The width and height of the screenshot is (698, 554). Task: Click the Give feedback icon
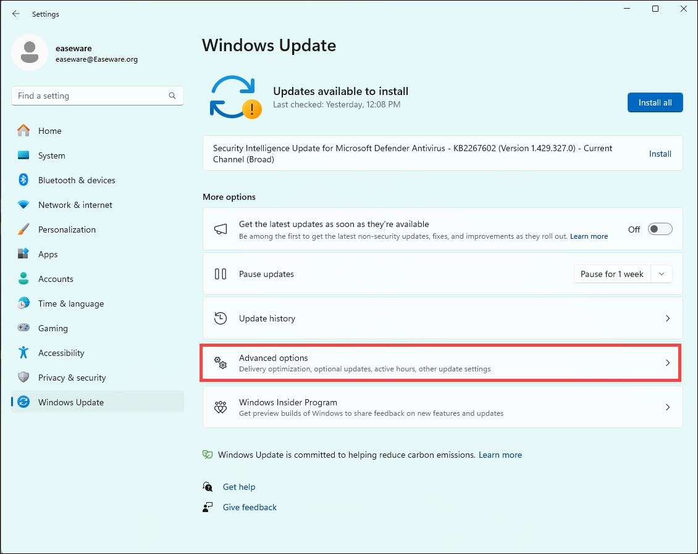(208, 507)
